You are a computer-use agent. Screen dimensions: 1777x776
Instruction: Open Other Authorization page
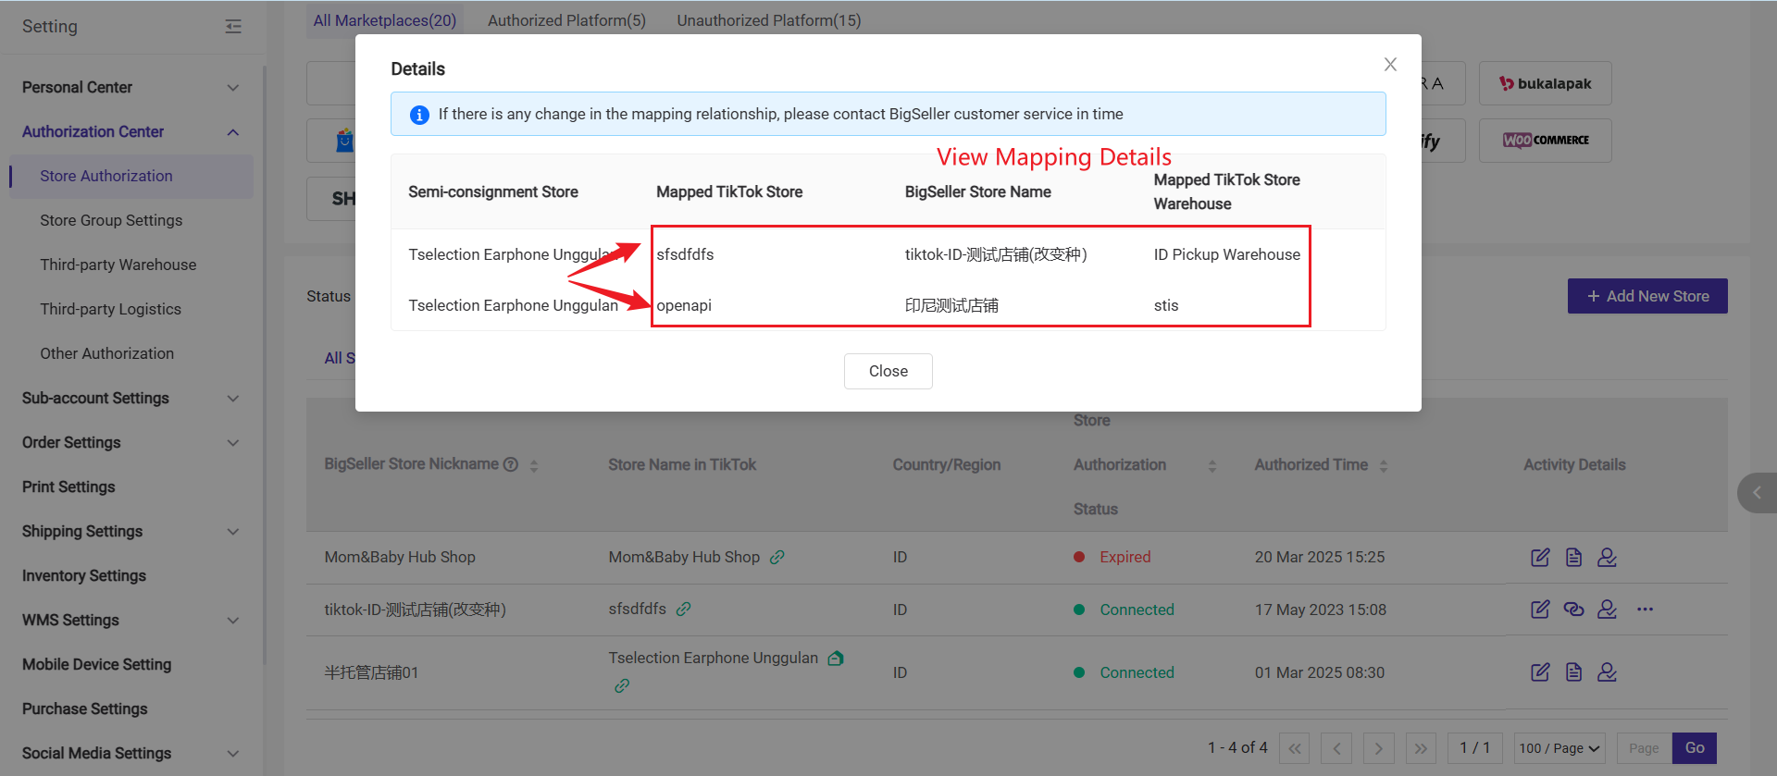click(106, 353)
